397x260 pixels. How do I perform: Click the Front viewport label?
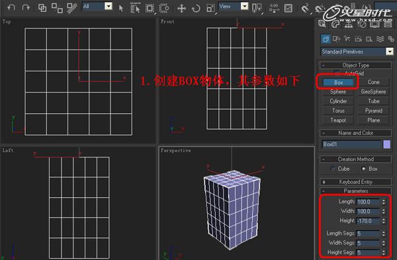pyautogui.click(x=167, y=22)
